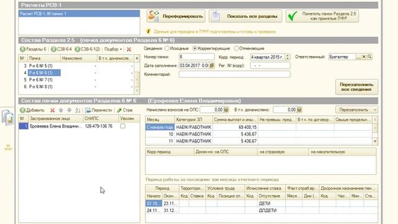Select Расчет РСВ-1 № пачки 1 row
This screenshot has height=224, width=398.
tap(79, 14)
